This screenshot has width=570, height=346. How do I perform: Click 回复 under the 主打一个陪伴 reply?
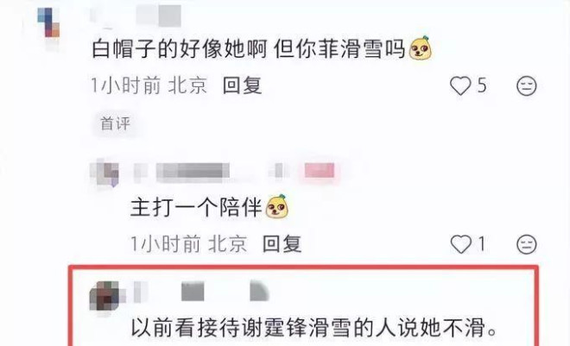pyautogui.click(x=282, y=244)
